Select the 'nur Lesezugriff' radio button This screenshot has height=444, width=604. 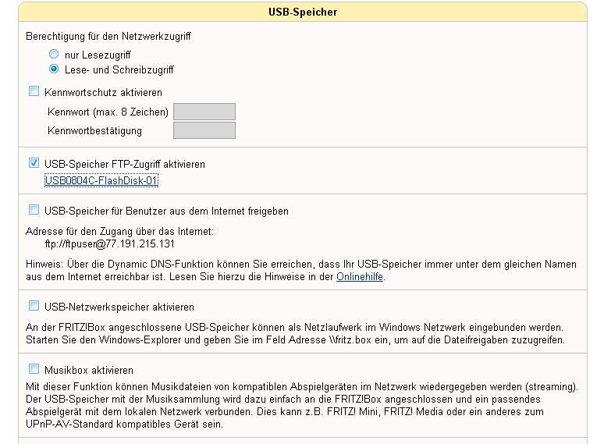point(54,55)
